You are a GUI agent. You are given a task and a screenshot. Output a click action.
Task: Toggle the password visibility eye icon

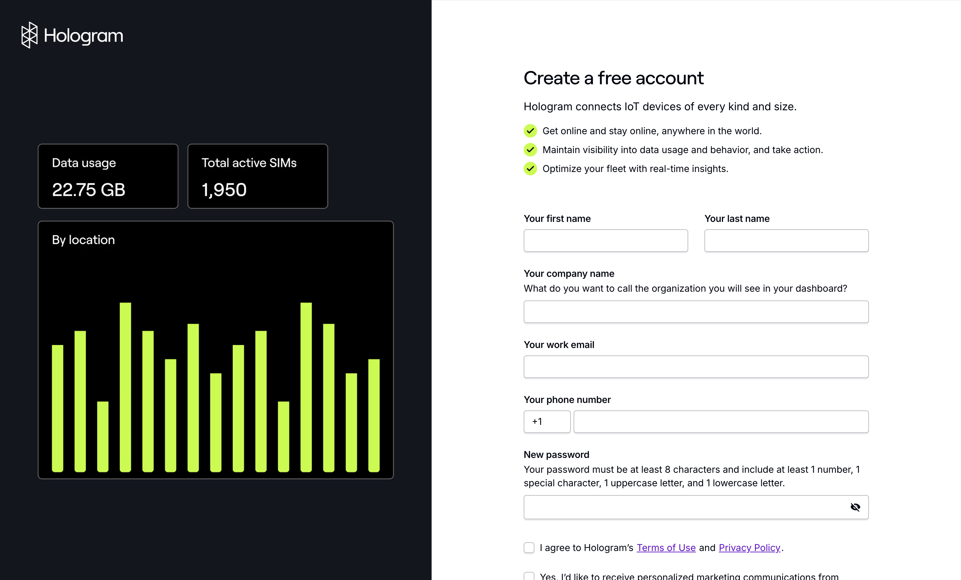pyautogui.click(x=855, y=507)
